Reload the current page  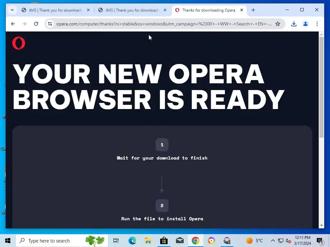pyautogui.click(x=36, y=24)
